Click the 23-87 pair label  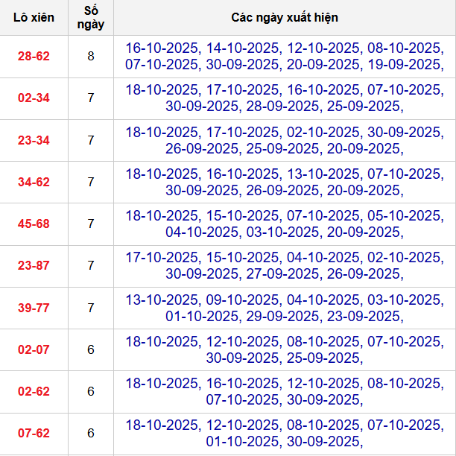34,265
